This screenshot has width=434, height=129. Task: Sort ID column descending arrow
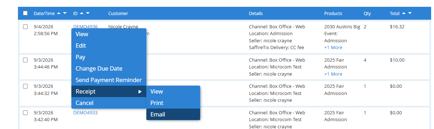[x=88, y=13]
